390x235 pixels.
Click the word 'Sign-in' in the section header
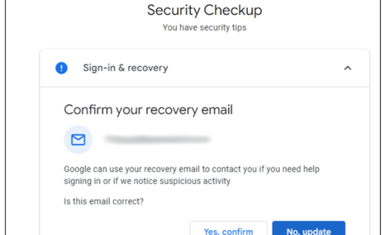[99, 68]
